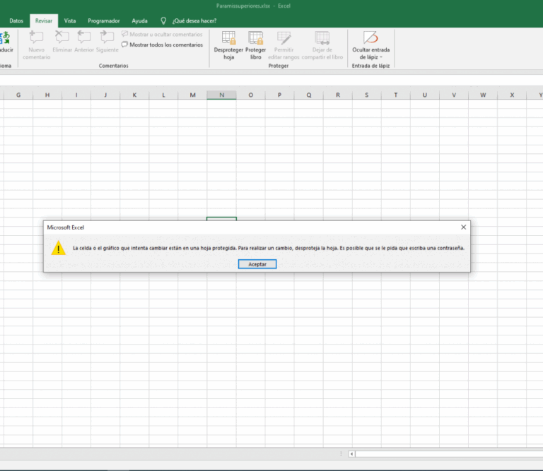Open the Programador tab

pyautogui.click(x=104, y=21)
